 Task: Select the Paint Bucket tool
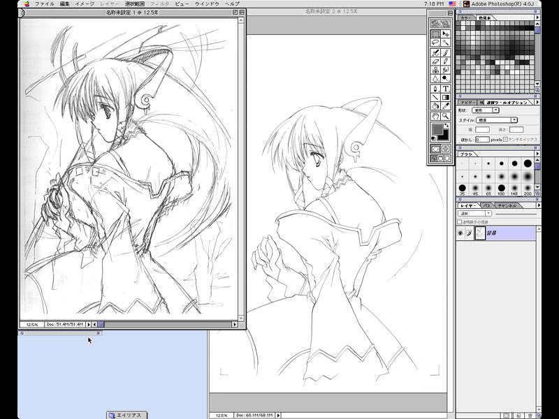click(435, 106)
